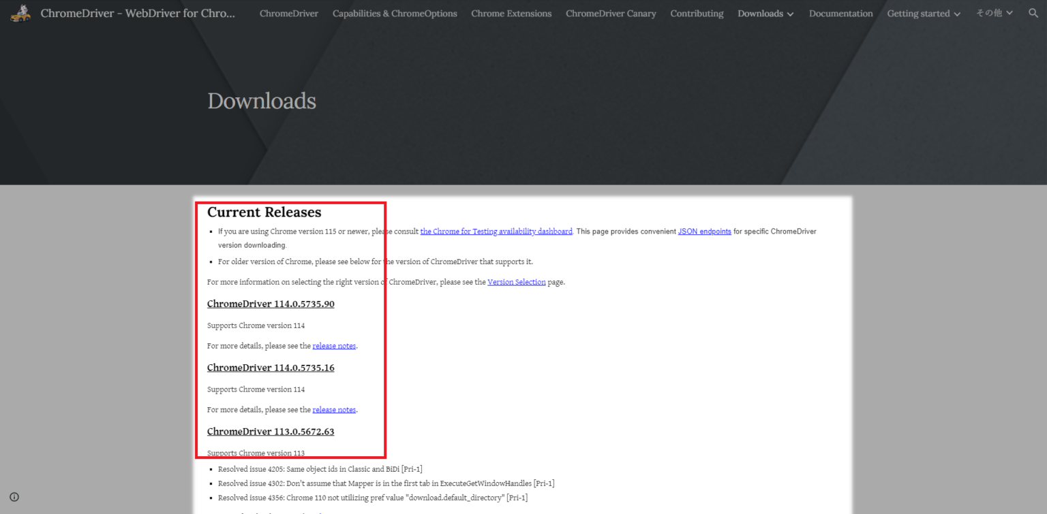Go to the ChromeDriver nav tab

[288, 14]
